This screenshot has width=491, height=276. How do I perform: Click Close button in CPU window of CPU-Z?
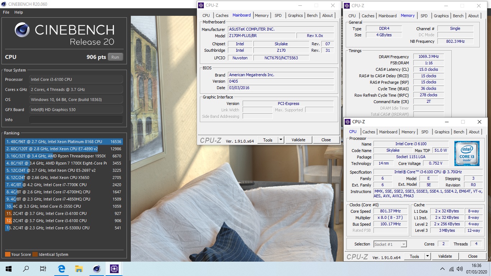click(473, 256)
